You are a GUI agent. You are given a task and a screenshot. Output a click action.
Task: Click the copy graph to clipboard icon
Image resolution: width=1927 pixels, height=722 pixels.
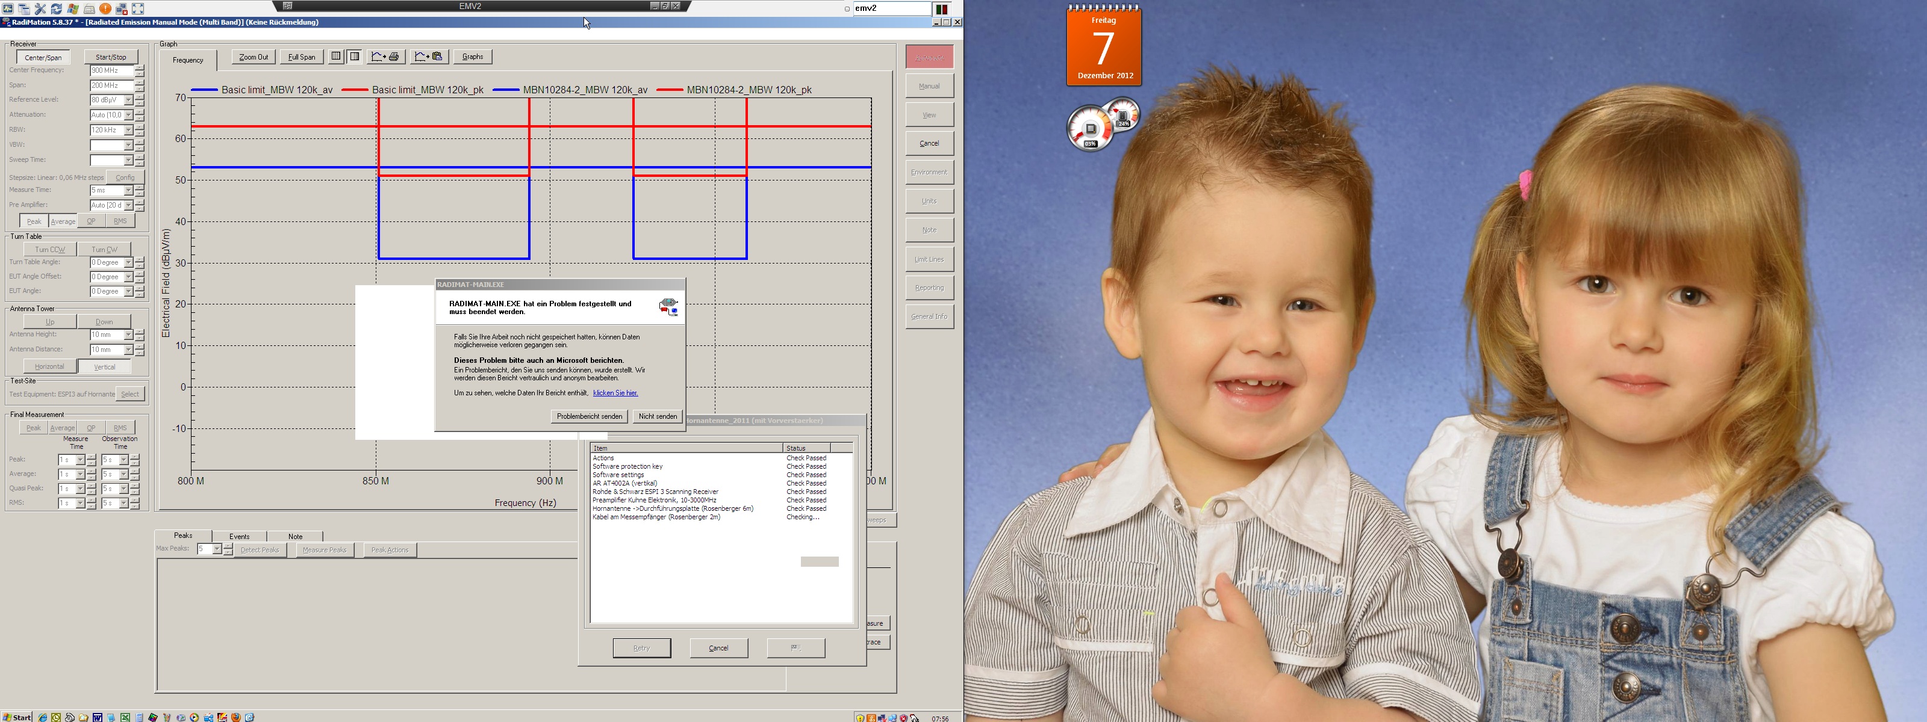(x=429, y=57)
